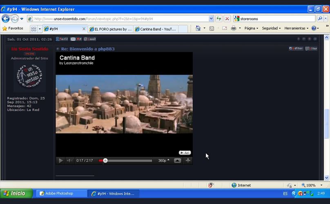
Task: Open the search provider options dropdown
Action: pyautogui.click(x=326, y=19)
